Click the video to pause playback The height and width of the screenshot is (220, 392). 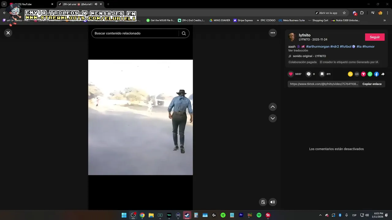point(141,117)
